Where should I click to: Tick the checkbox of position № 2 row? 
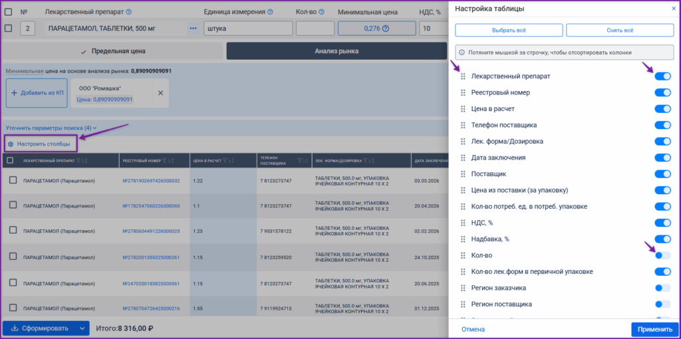tap(8, 29)
